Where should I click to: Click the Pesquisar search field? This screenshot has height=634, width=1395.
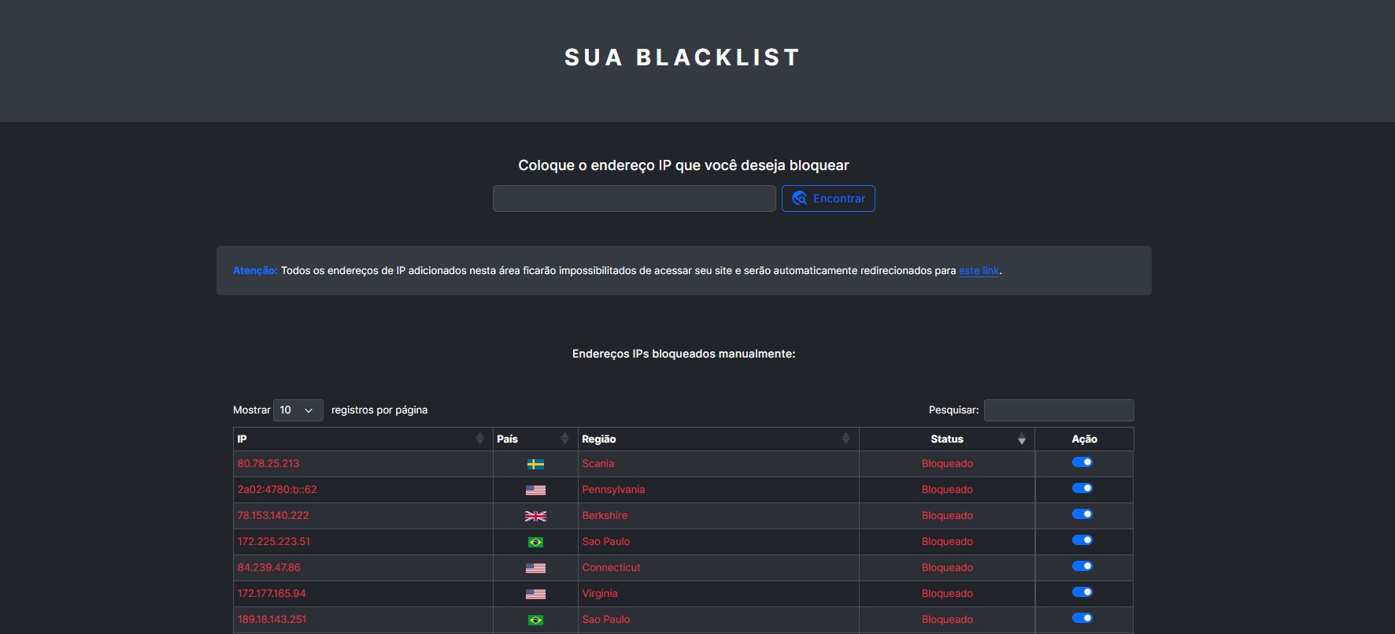tap(1058, 410)
